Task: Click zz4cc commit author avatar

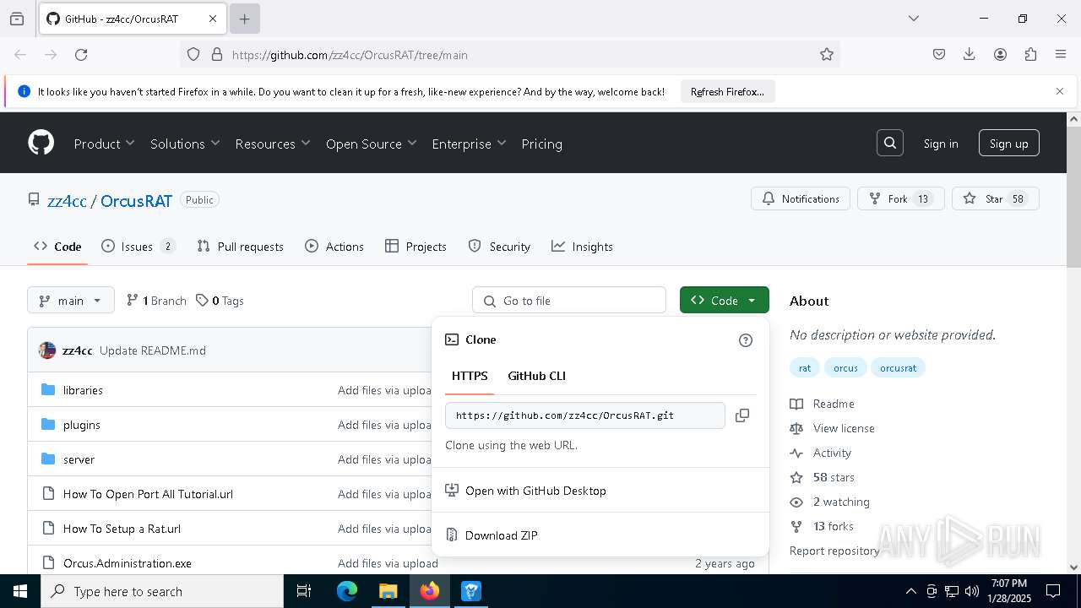Action: point(47,350)
